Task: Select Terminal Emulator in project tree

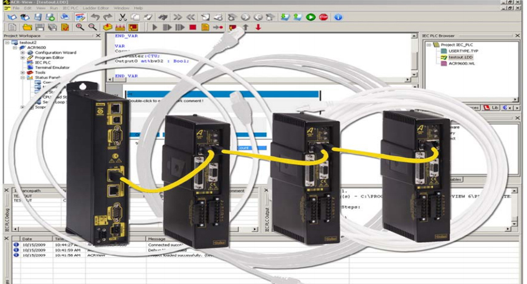Action: (x=52, y=67)
